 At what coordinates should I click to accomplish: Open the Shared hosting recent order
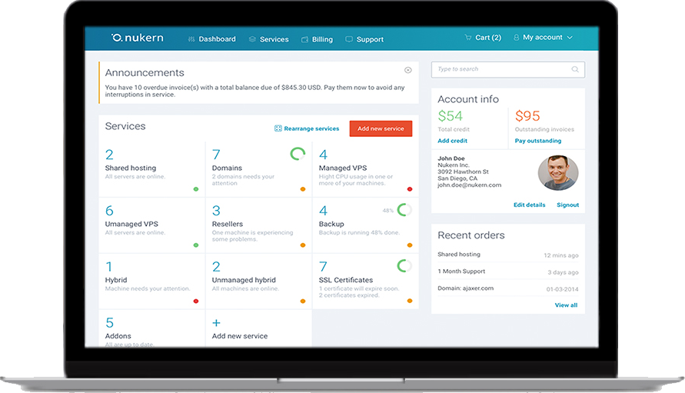point(508,255)
